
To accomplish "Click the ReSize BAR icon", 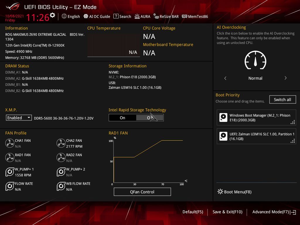I will click(156, 16).
